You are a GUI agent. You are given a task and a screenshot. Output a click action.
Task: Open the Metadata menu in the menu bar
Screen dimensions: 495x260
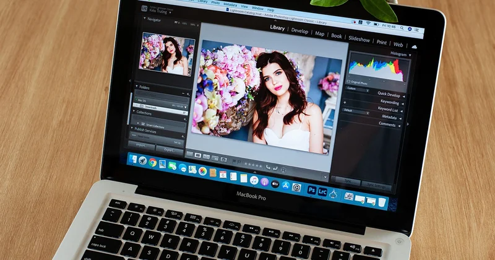point(230,5)
